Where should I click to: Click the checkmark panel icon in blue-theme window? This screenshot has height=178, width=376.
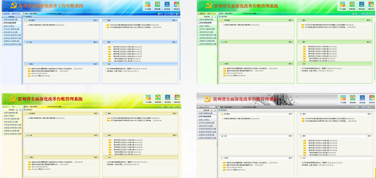[x=27, y=42]
